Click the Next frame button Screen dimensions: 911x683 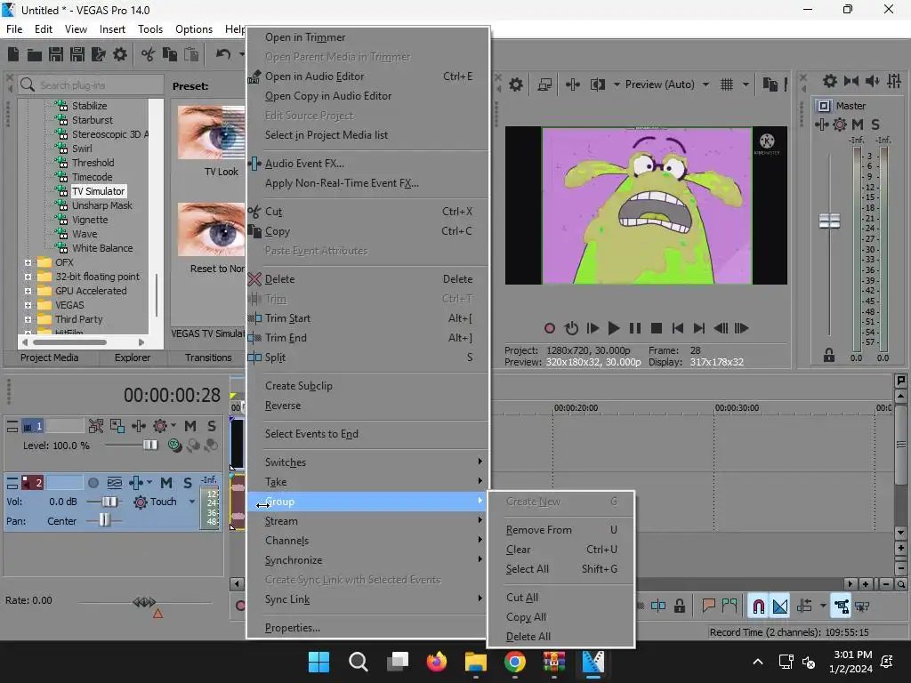pyautogui.click(x=741, y=328)
